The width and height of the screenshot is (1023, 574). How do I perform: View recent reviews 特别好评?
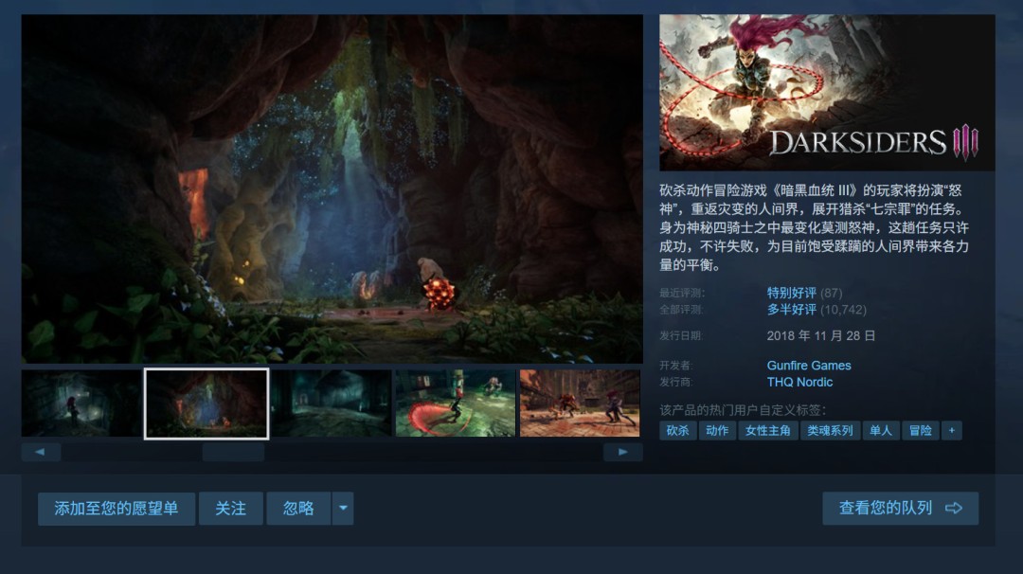pyautogui.click(x=791, y=293)
